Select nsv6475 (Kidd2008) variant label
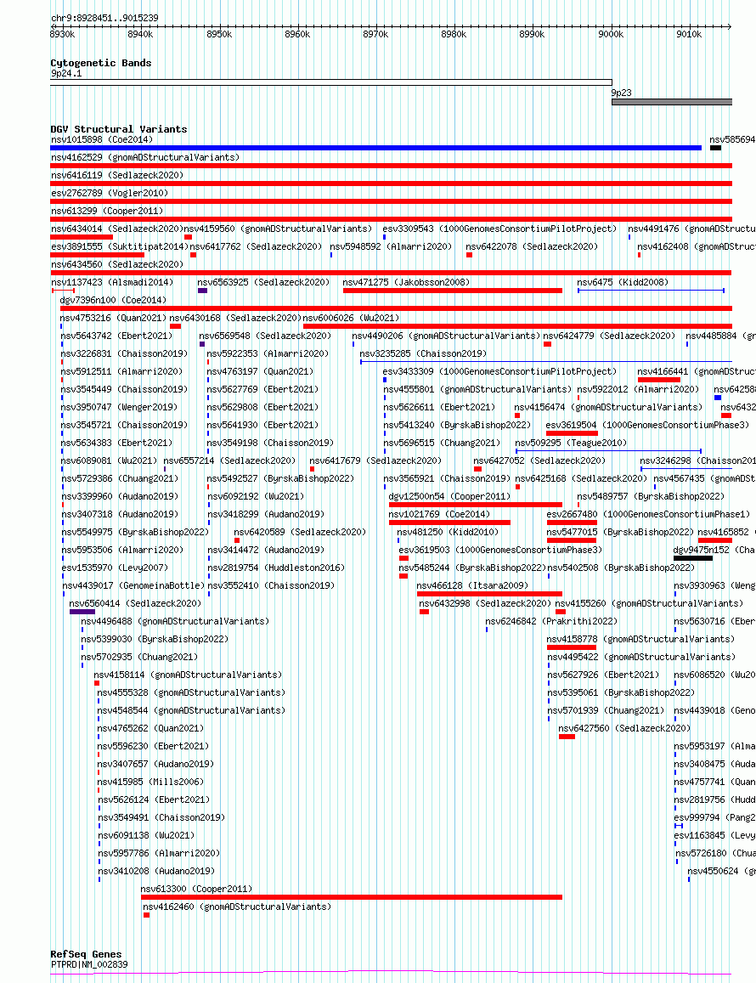 [623, 282]
